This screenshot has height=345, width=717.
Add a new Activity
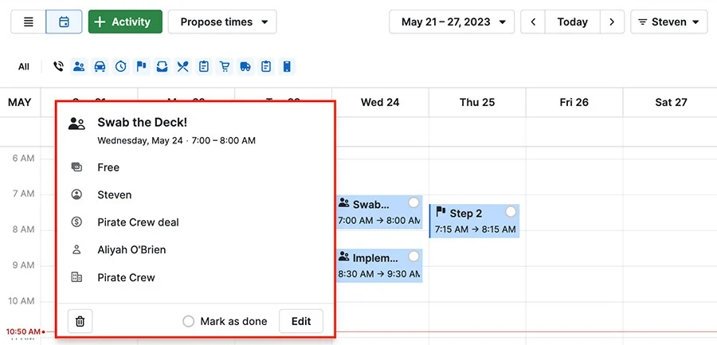(x=125, y=22)
